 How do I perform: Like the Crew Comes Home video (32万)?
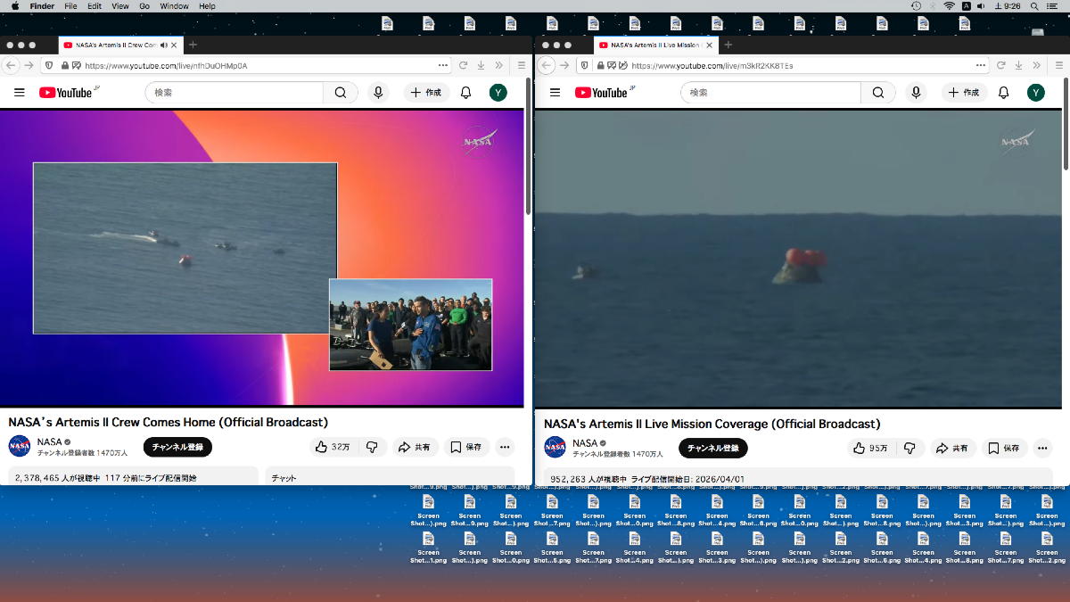(333, 447)
